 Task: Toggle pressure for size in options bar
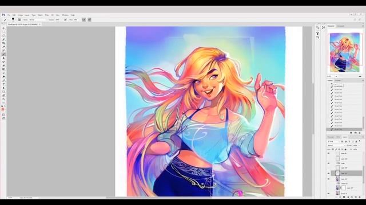89,20
